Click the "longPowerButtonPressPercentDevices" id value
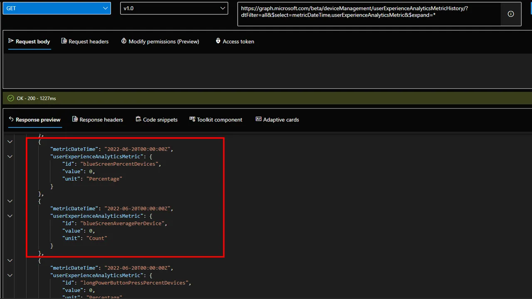 pos(135,283)
